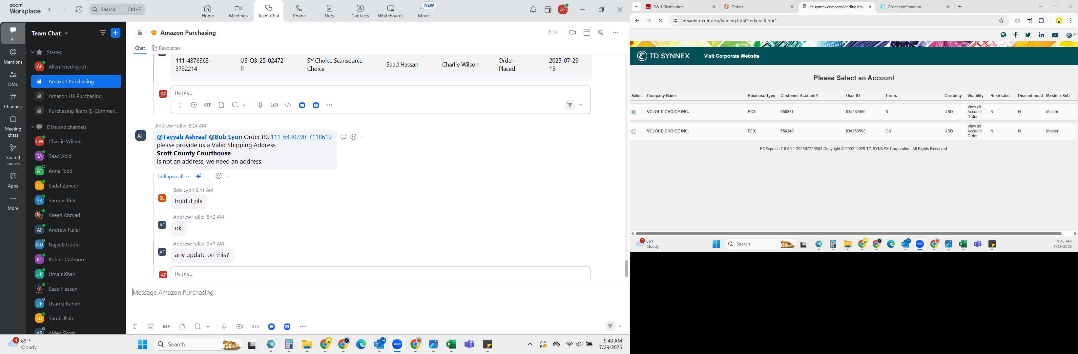Open GIF picker in main message composer
The width and height of the screenshot is (1078, 354).
[167, 326]
